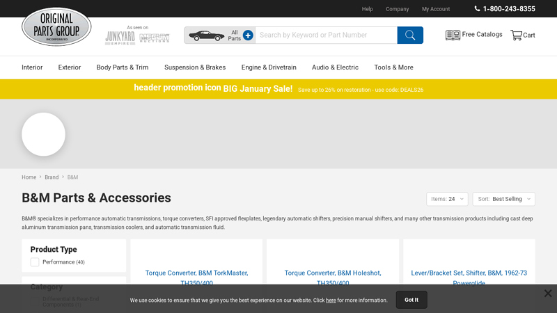Click the Free Catalogs text link

click(482, 34)
